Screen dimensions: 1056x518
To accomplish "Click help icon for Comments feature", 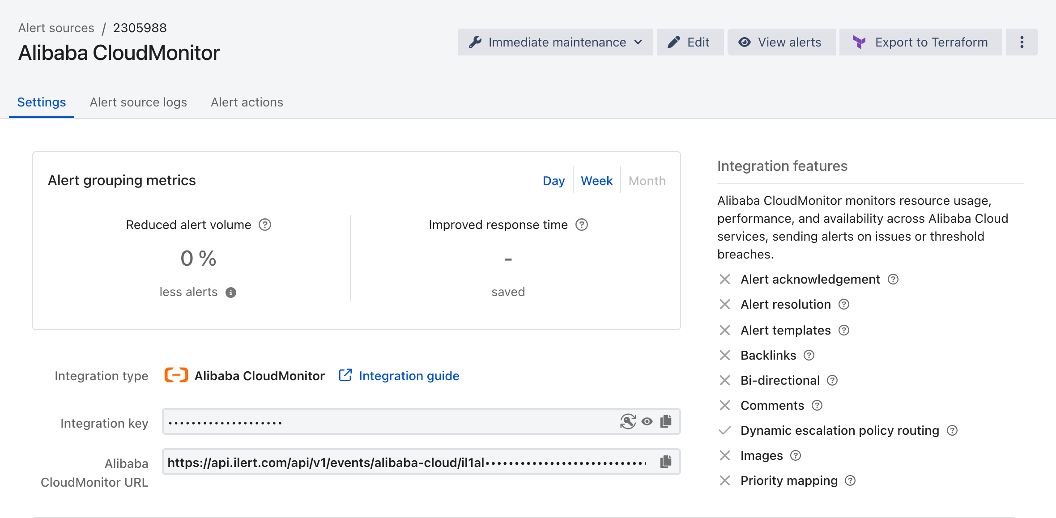I will click(x=817, y=406).
